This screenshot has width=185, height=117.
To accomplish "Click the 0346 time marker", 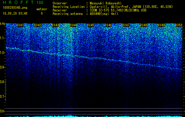I will tap(108, 25).
